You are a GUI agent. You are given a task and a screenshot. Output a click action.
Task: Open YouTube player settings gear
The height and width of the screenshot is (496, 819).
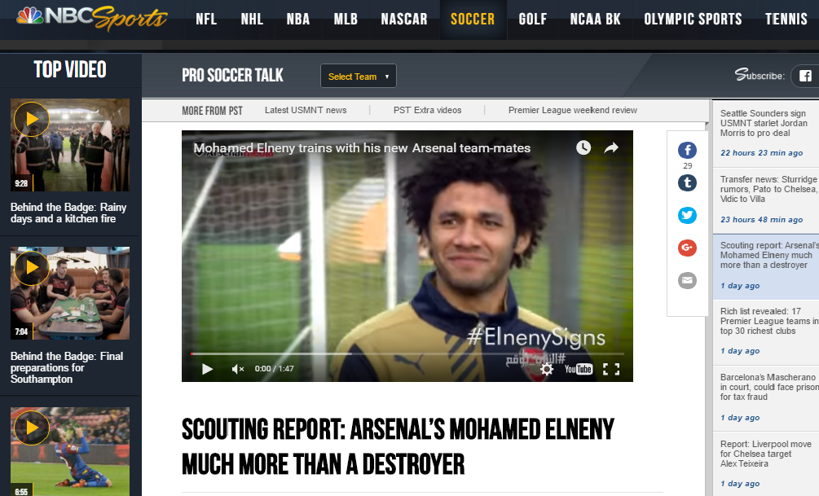(x=546, y=369)
